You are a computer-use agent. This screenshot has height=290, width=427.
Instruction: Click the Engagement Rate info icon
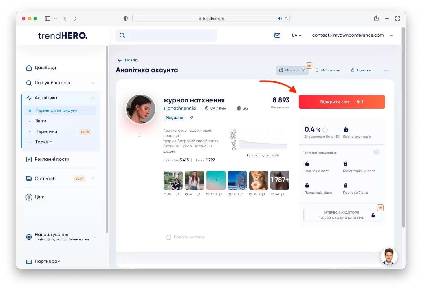(325, 130)
